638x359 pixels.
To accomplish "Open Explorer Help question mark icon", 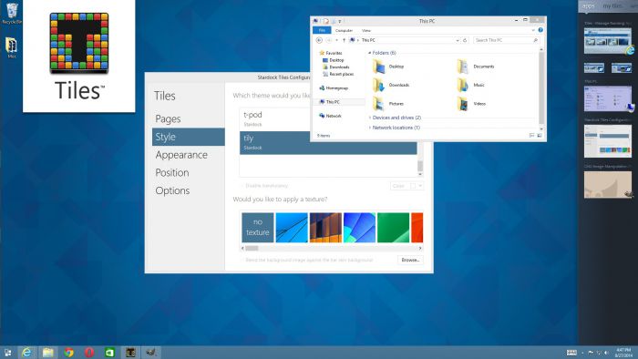I will pyautogui.click(x=540, y=30).
